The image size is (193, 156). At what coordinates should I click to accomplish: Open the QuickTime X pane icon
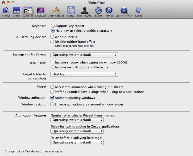tap(124, 10)
